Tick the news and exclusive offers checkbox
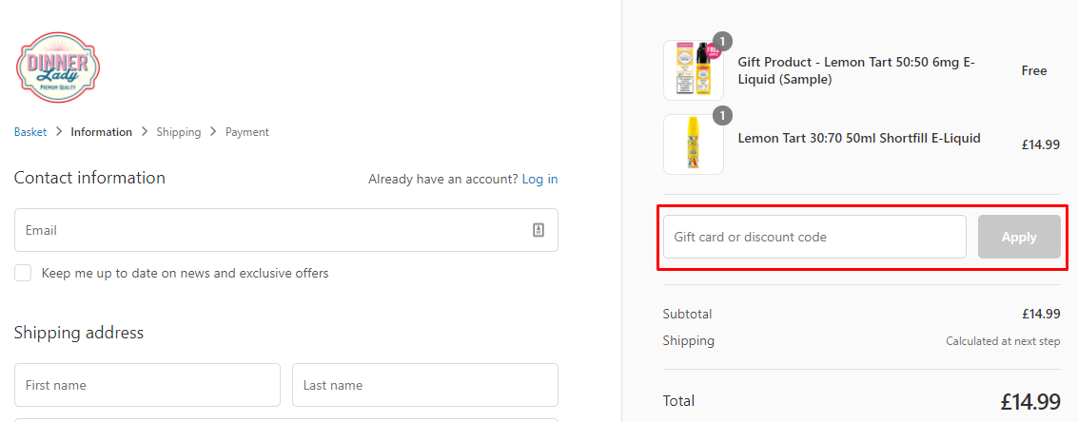Viewport: 1078px width, 422px height. [23, 273]
